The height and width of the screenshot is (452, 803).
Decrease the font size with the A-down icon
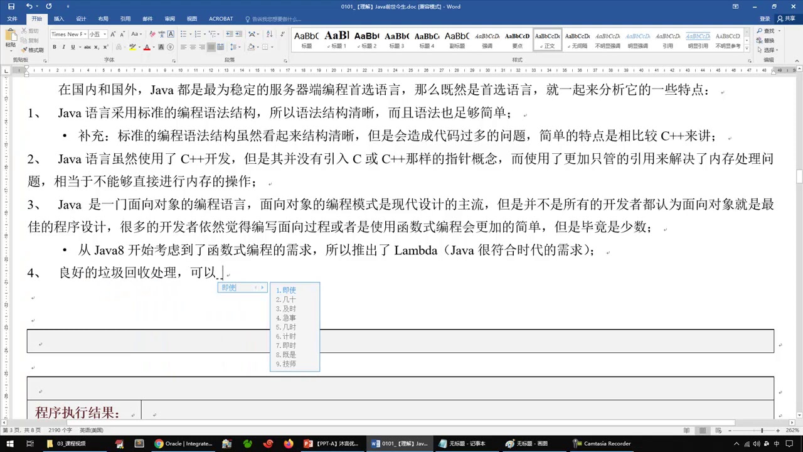(x=122, y=34)
